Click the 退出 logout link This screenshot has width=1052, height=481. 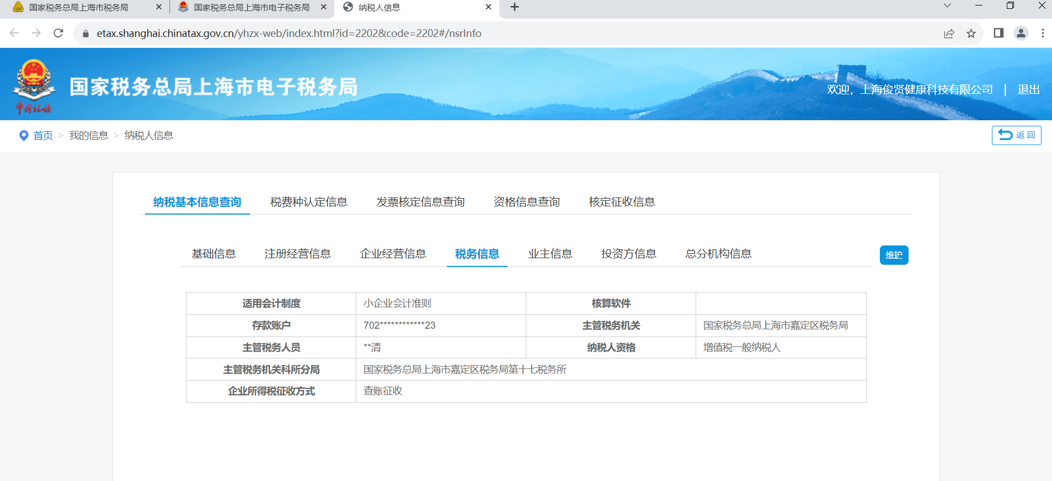click(1028, 89)
